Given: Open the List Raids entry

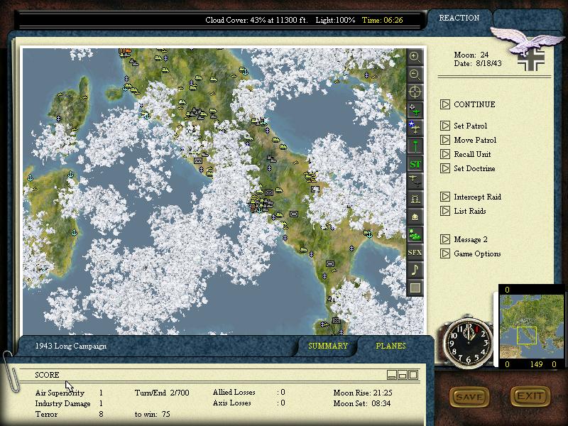Looking at the screenshot, I should point(470,211).
